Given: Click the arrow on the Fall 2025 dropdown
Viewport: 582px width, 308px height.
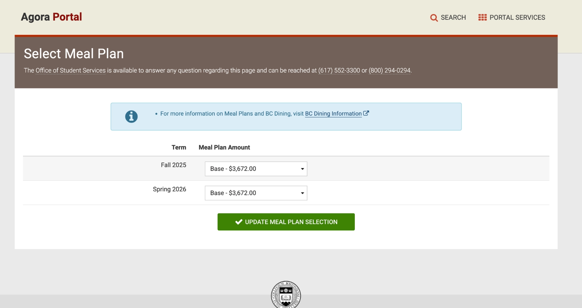Looking at the screenshot, I should tap(302, 169).
